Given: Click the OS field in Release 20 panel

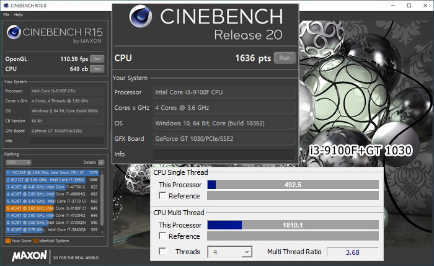Looking at the screenshot, I should click(x=224, y=123).
